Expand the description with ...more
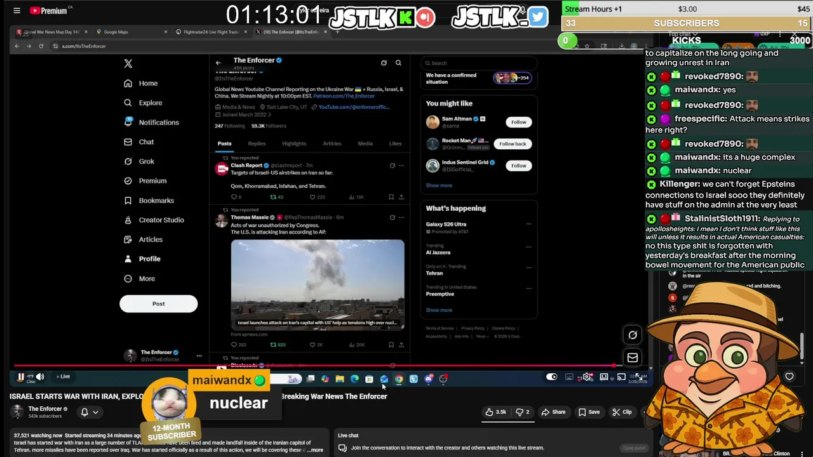813x457 pixels. (x=315, y=450)
